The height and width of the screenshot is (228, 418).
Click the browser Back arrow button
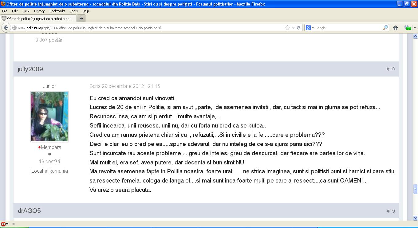(x=6, y=28)
